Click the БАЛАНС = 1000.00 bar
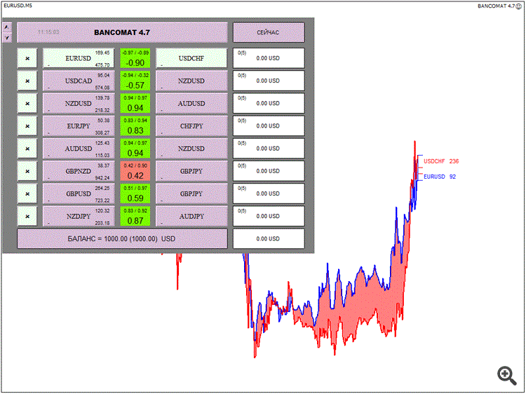Image resolution: width=526 pixels, height=394 pixels. (x=122, y=239)
